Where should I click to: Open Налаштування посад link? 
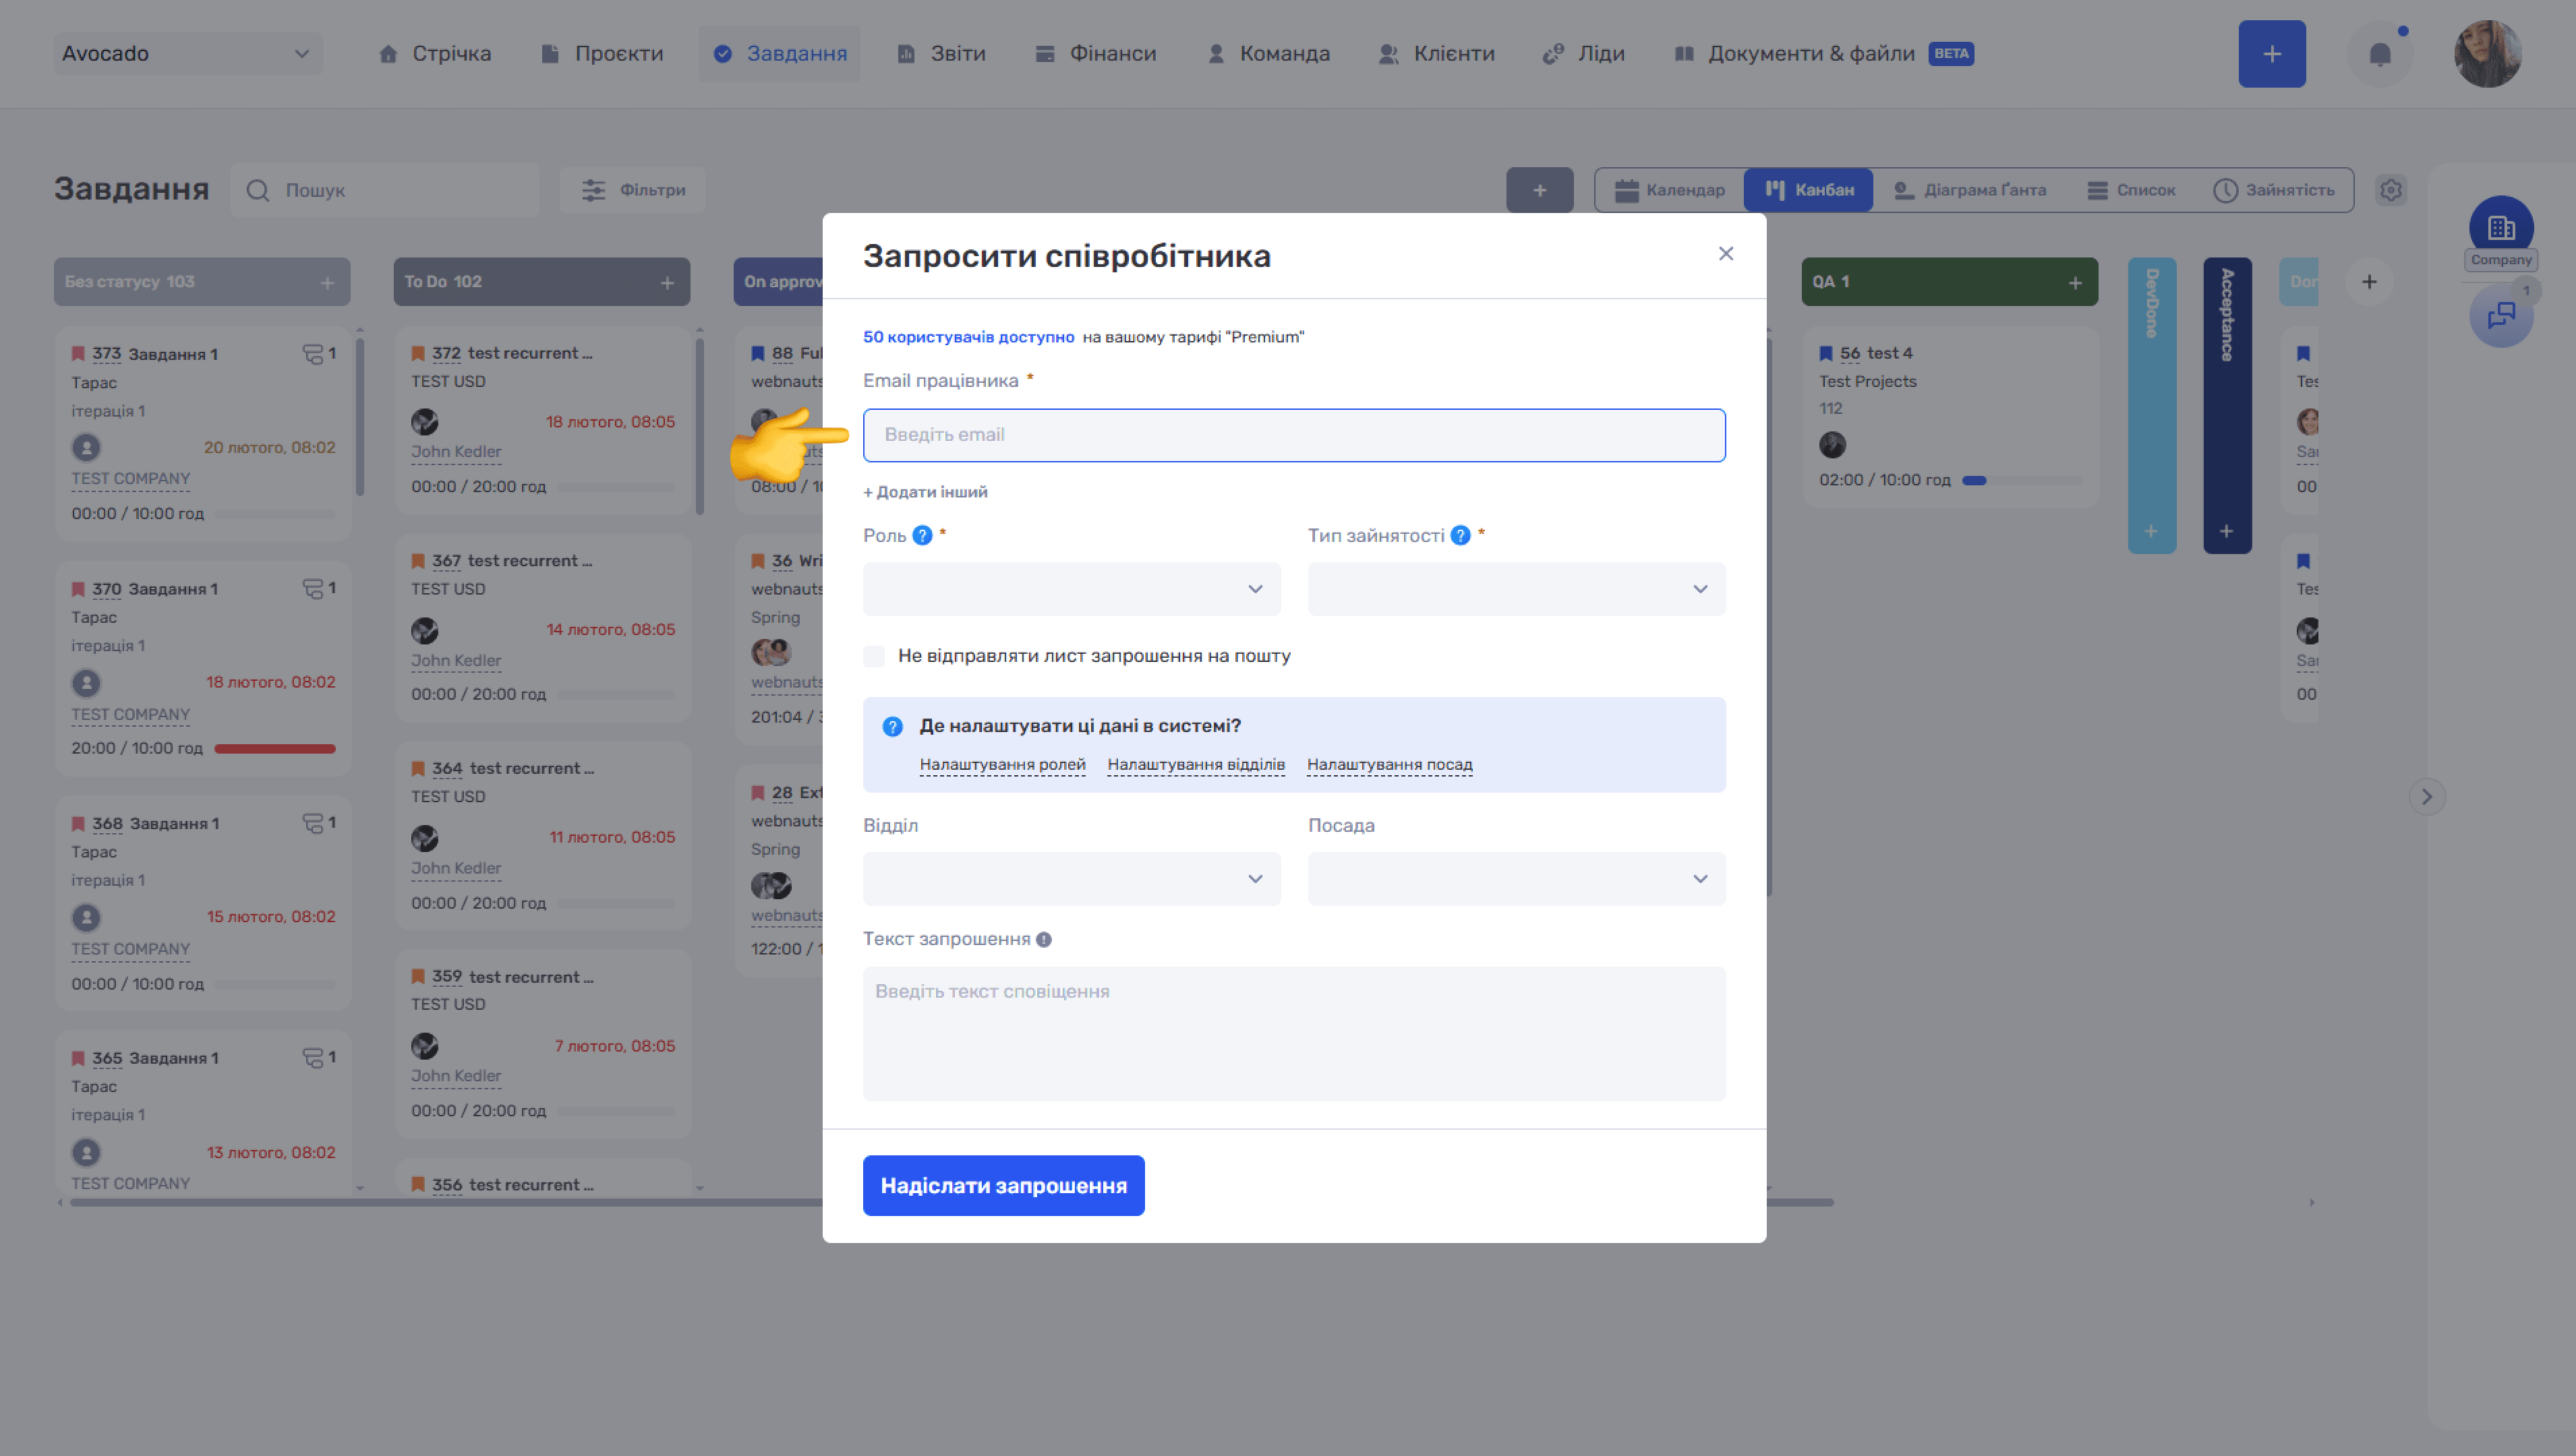point(1390,765)
